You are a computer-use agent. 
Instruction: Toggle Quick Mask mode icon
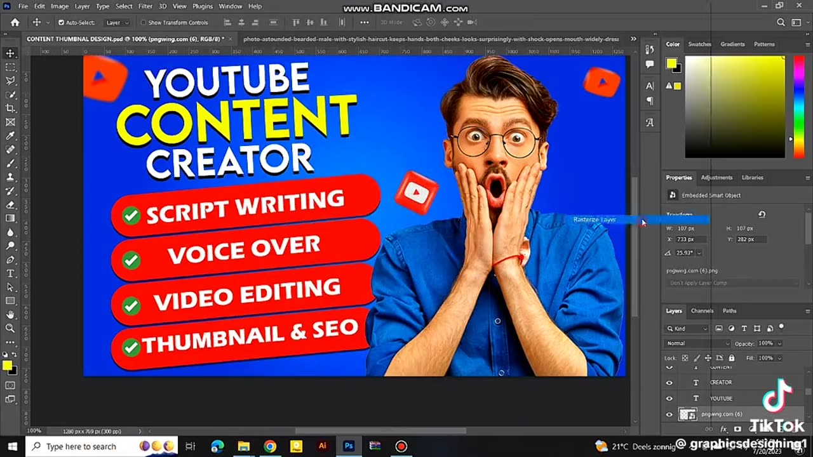(10, 385)
